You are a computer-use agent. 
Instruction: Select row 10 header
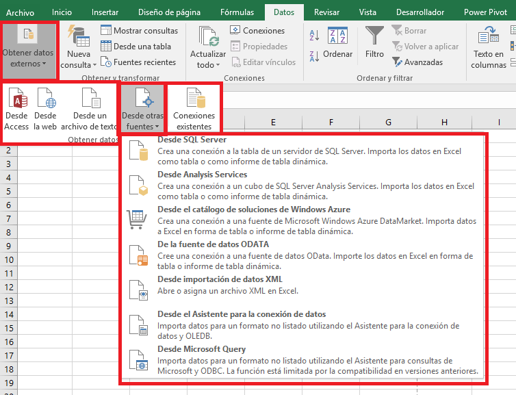coord(9,259)
